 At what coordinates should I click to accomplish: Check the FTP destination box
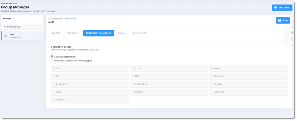pyautogui.click(x=54, y=76)
